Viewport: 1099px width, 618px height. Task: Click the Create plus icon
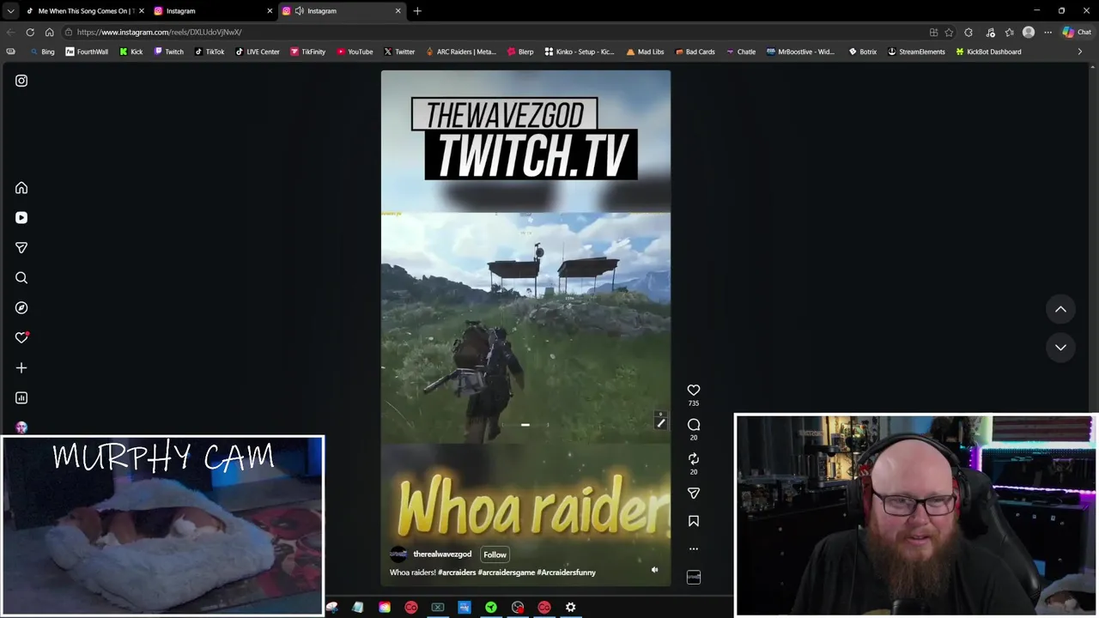tap(21, 368)
